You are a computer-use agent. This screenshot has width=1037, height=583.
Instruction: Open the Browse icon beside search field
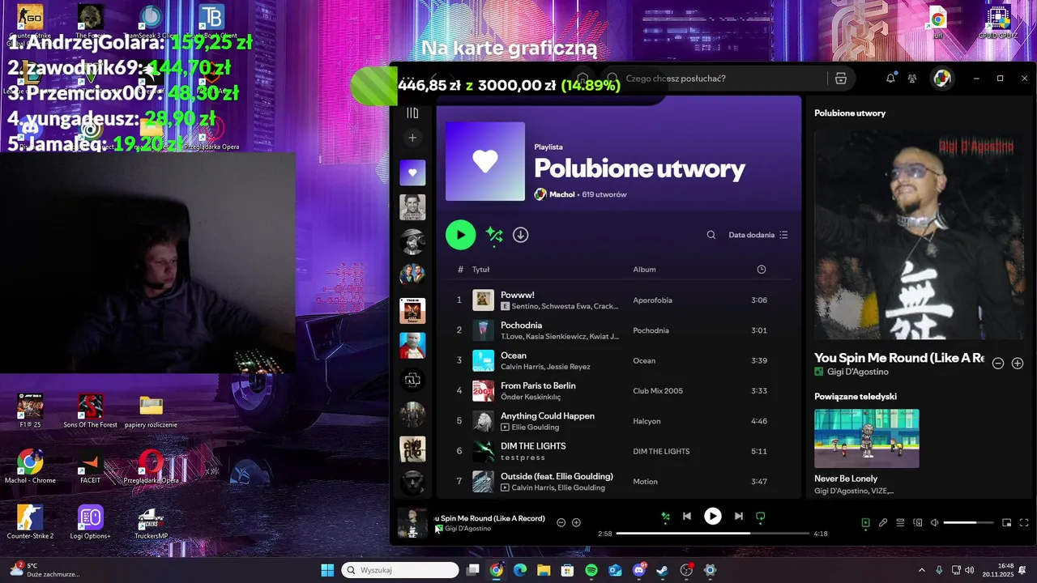pyautogui.click(x=841, y=79)
